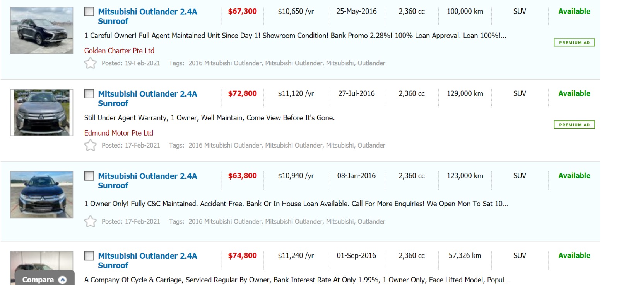The width and height of the screenshot is (619, 285).
Task: Click the star on the $63,800 Outlander listing
Action: point(90,221)
